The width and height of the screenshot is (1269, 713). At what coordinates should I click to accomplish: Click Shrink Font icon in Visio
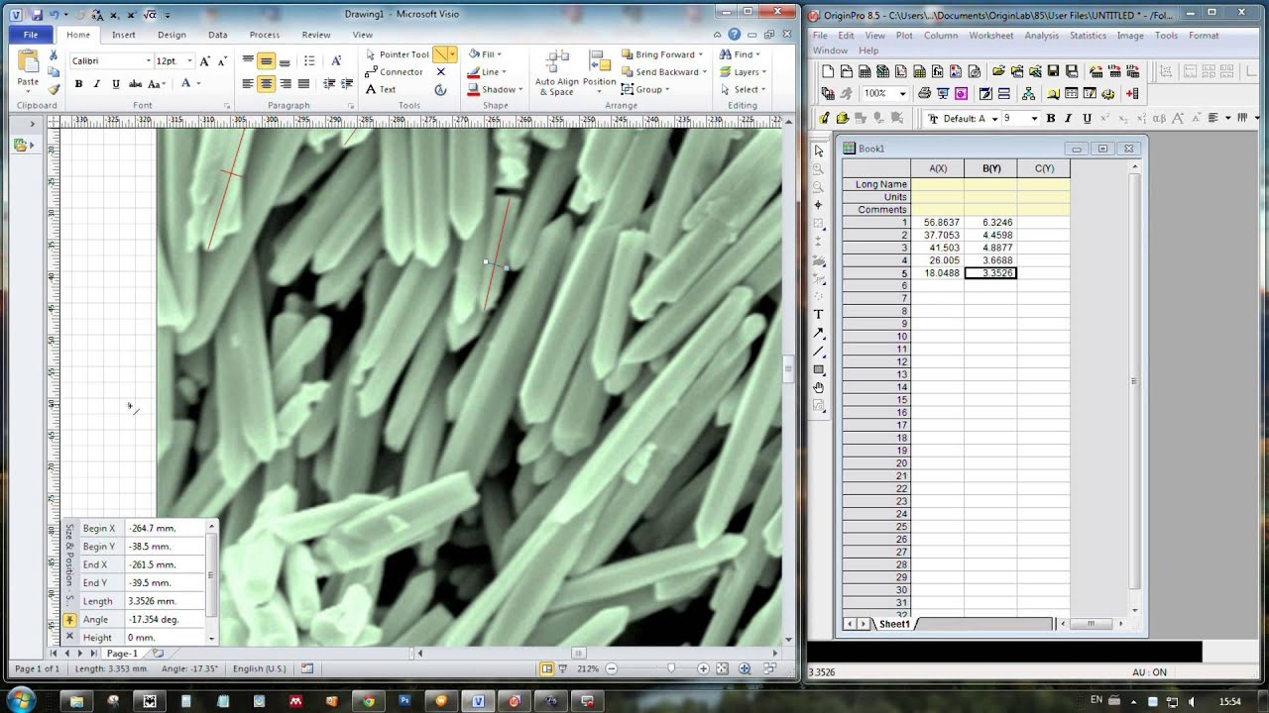[221, 60]
